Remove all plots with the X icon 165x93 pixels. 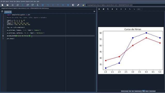(117, 9)
